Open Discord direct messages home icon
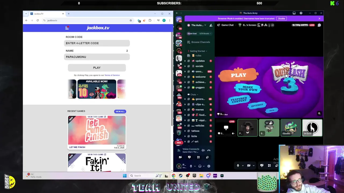344x193 pixels. click(179, 19)
